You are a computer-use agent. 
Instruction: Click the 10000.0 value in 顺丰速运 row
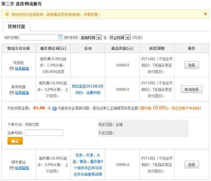[x=122, y=165]
